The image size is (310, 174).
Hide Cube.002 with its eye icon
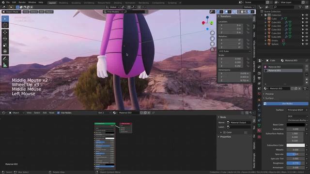point(307,26)
